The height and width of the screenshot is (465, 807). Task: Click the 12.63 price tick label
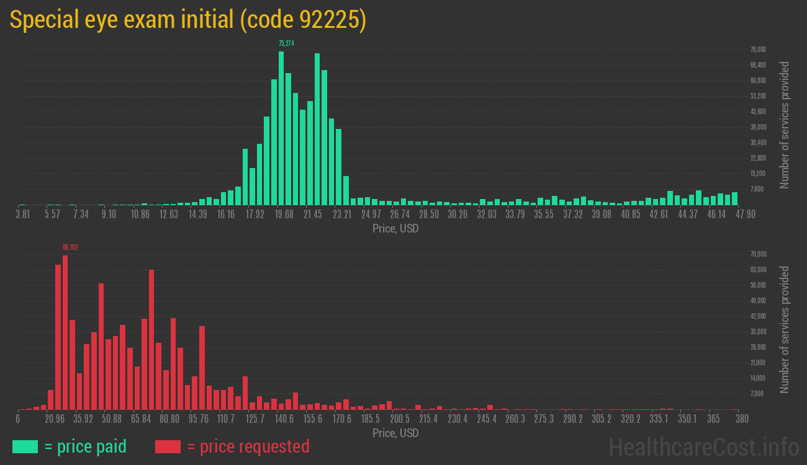coord(169,215)
